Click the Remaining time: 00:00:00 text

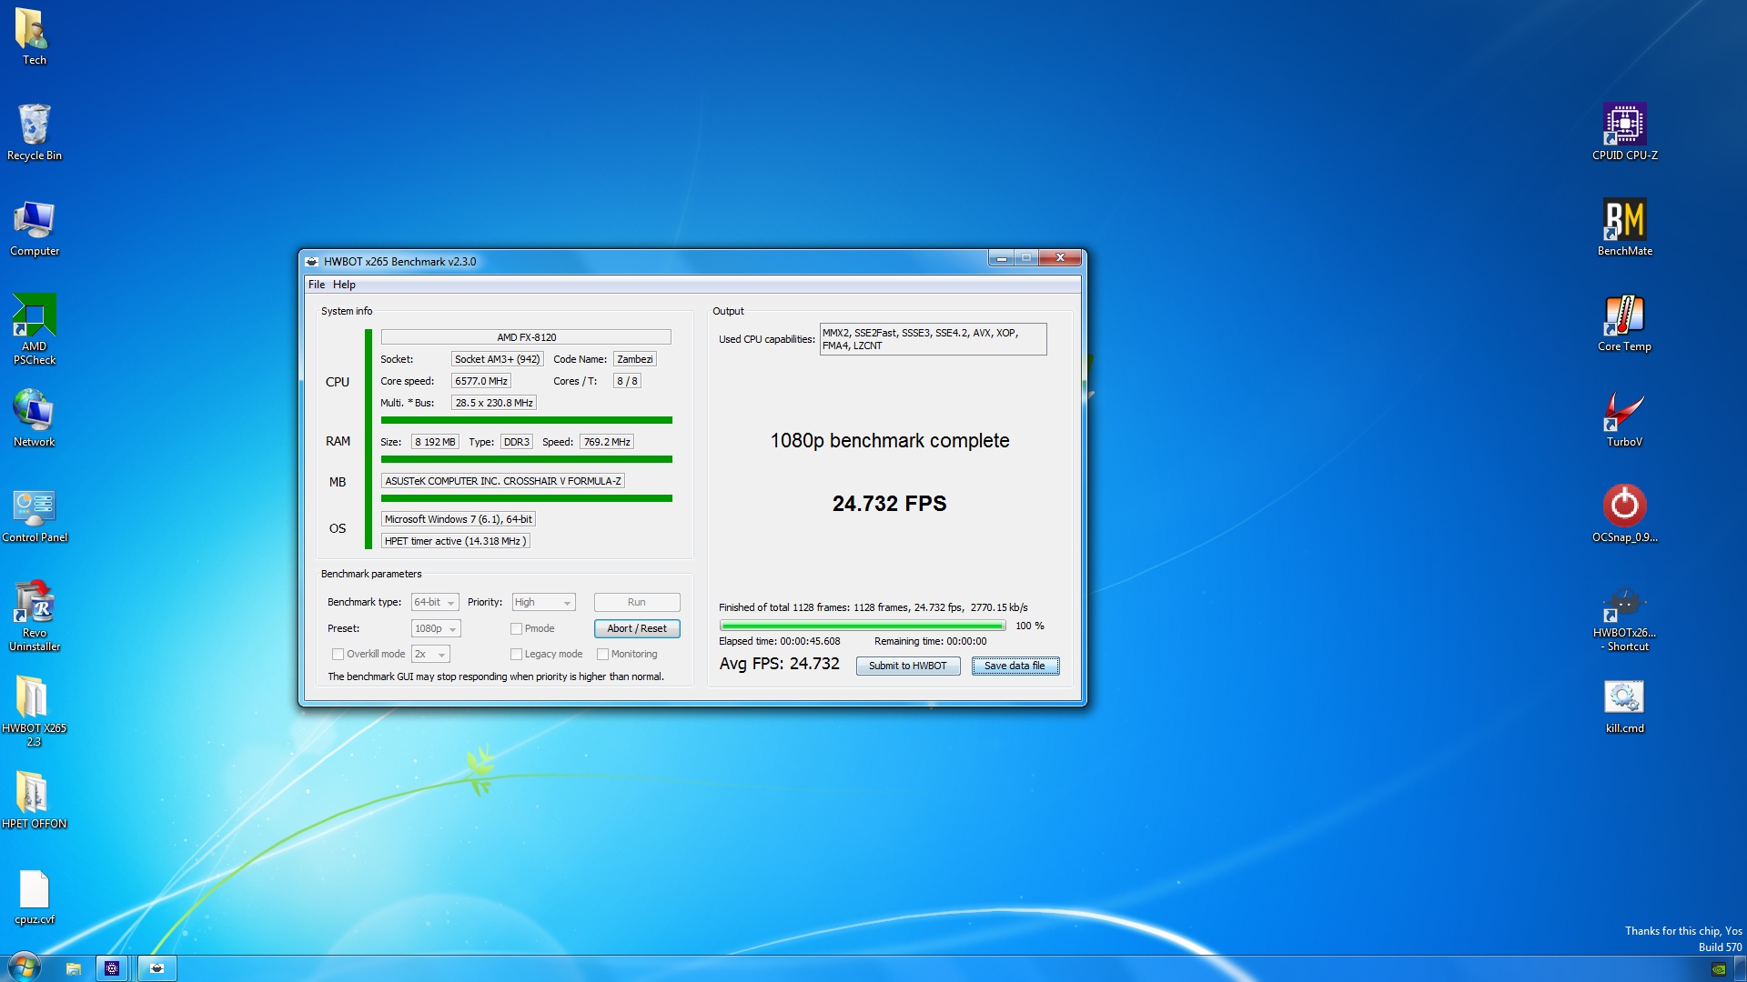coord(930,641)
